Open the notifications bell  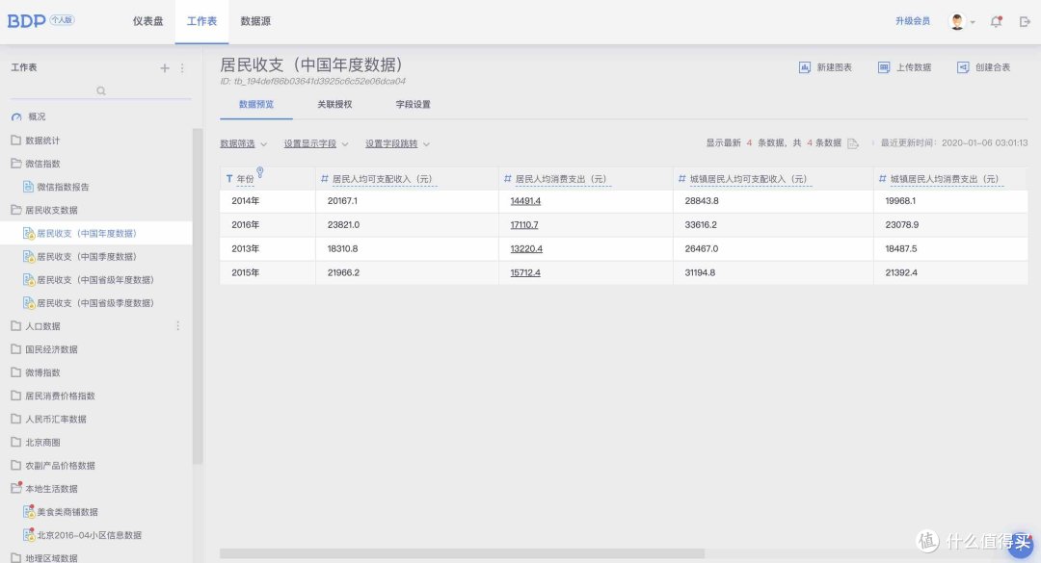[996, 21]
